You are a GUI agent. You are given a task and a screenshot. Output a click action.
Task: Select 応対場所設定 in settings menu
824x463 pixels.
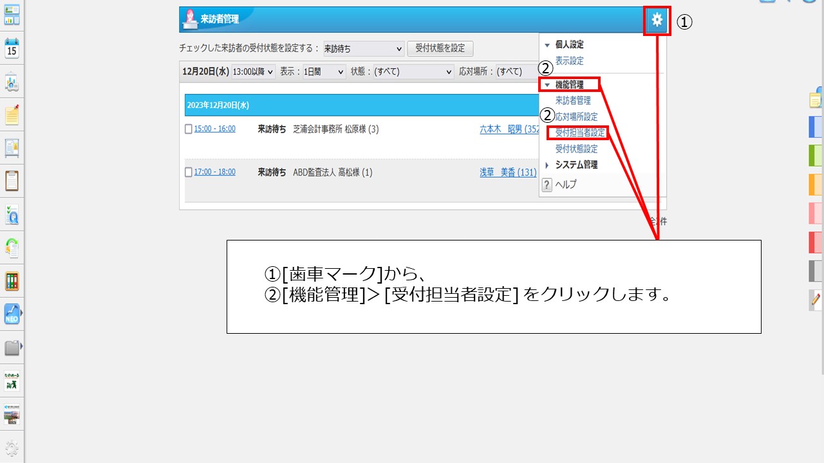[x=577, y=117]
